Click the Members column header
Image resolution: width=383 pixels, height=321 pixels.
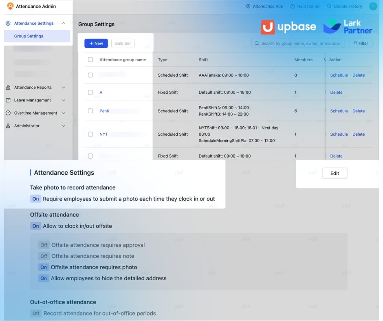coord(303,59)
